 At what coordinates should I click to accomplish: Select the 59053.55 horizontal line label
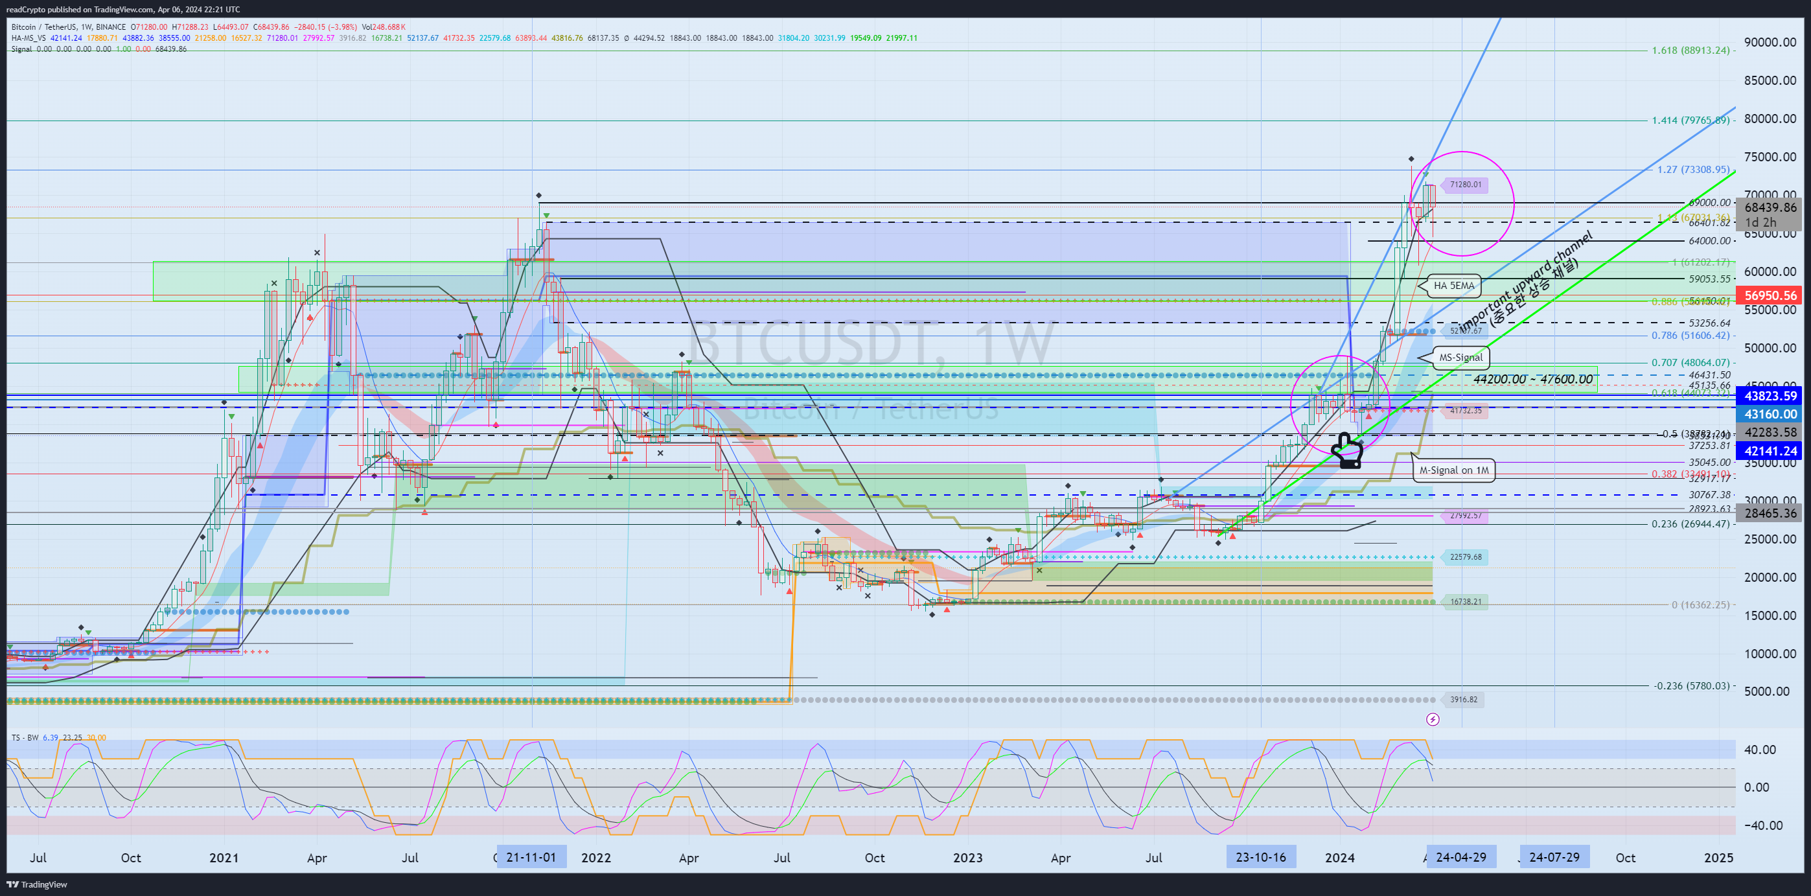click(1709, 279)
